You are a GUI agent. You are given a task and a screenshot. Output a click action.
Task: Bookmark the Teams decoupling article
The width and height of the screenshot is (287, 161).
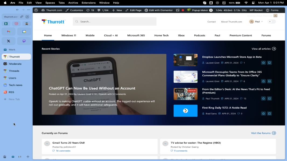coord(269,81)
